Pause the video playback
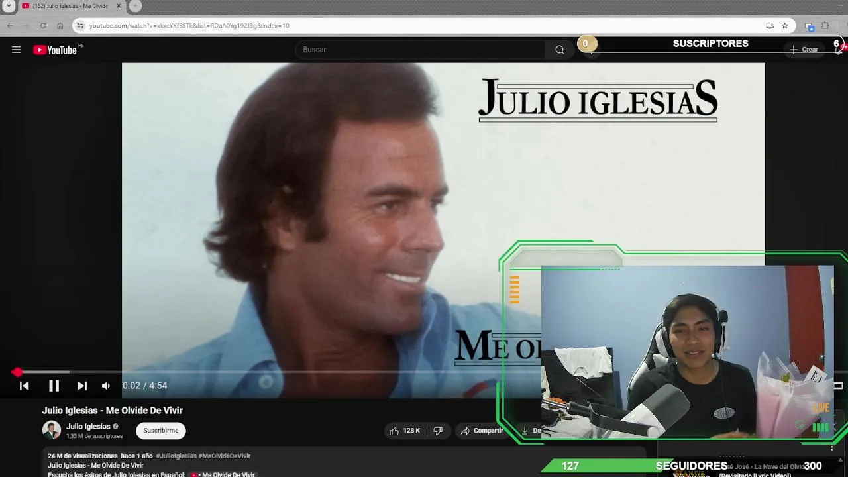This screenshot has width=848, height=477. pos(54,386)
